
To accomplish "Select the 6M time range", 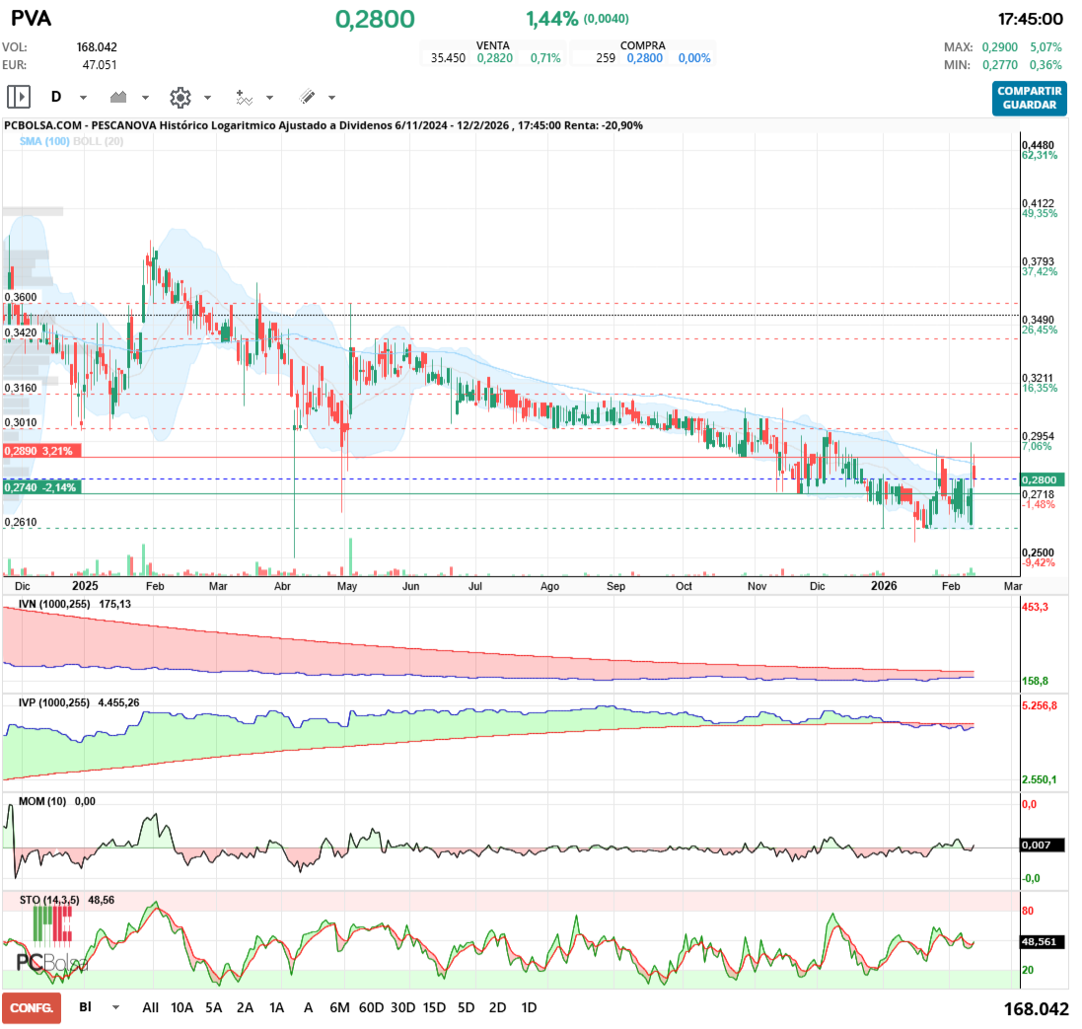I will pos(339,1008).
